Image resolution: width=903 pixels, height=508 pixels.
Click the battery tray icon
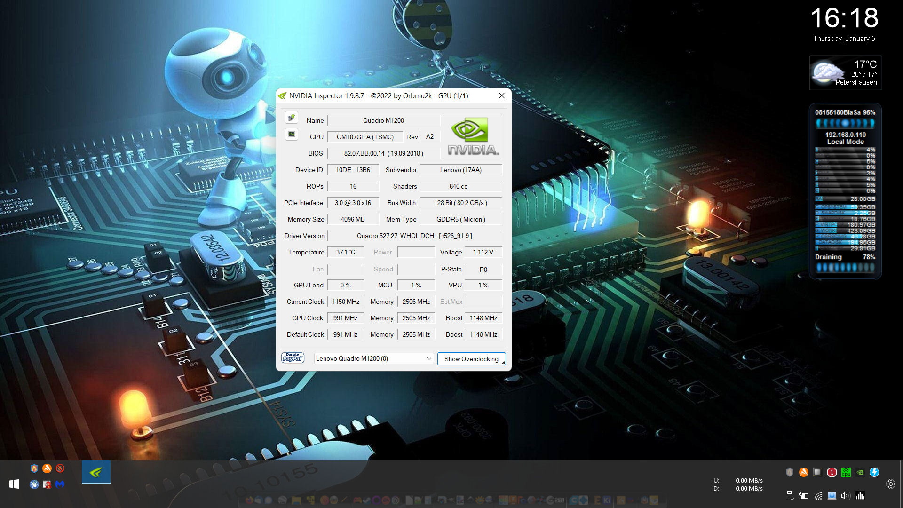click(x=804, y=496)
